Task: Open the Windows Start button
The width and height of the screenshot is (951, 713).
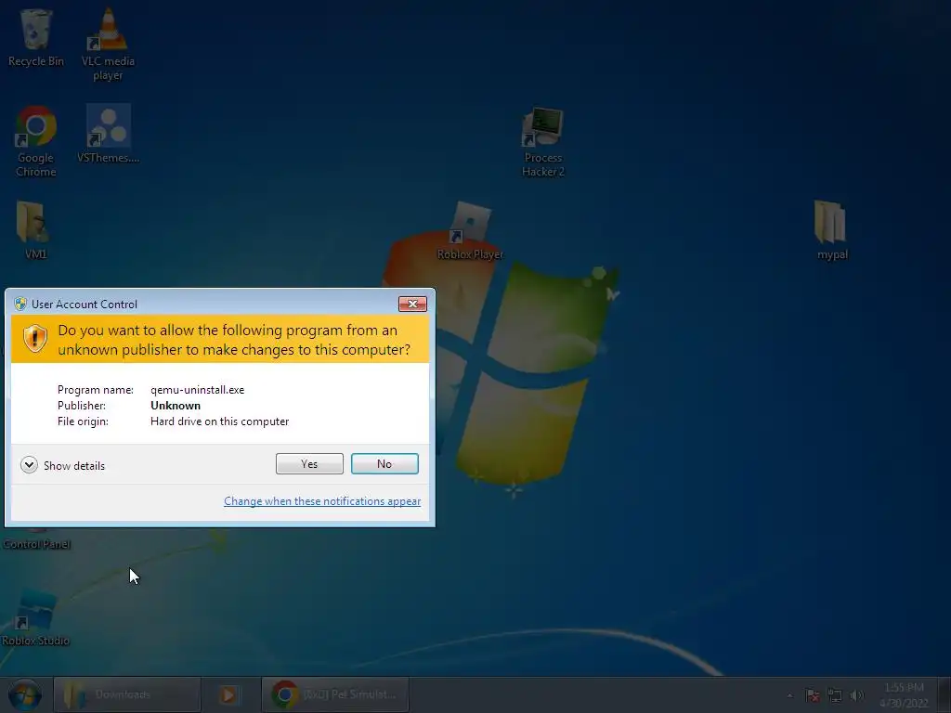Action: pos(25,694)
